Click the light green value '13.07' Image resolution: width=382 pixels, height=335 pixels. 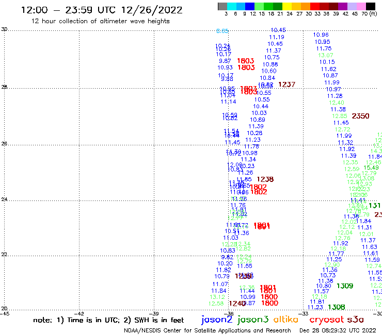(326, 55)
